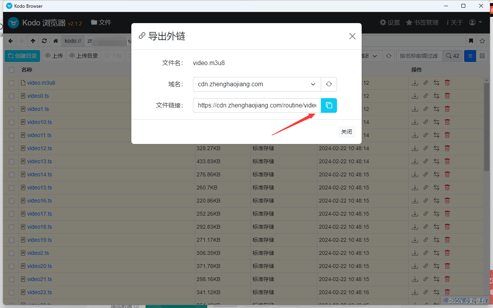
Task: Open the user account dropdown in the header
Action: 476,22
